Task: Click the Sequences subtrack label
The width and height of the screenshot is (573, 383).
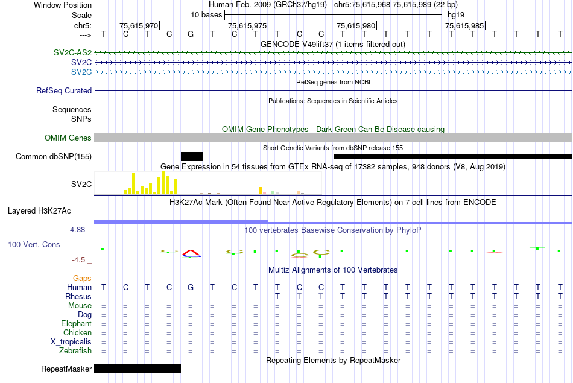Action: pos(72,110)
